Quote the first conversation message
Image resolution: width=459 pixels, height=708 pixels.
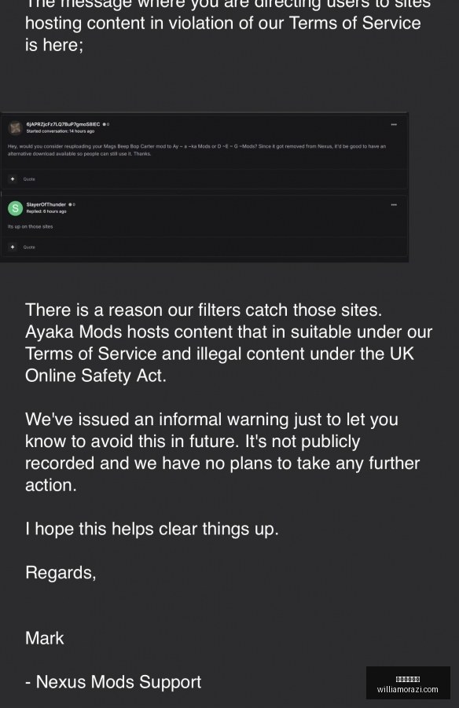coord(29,179)
